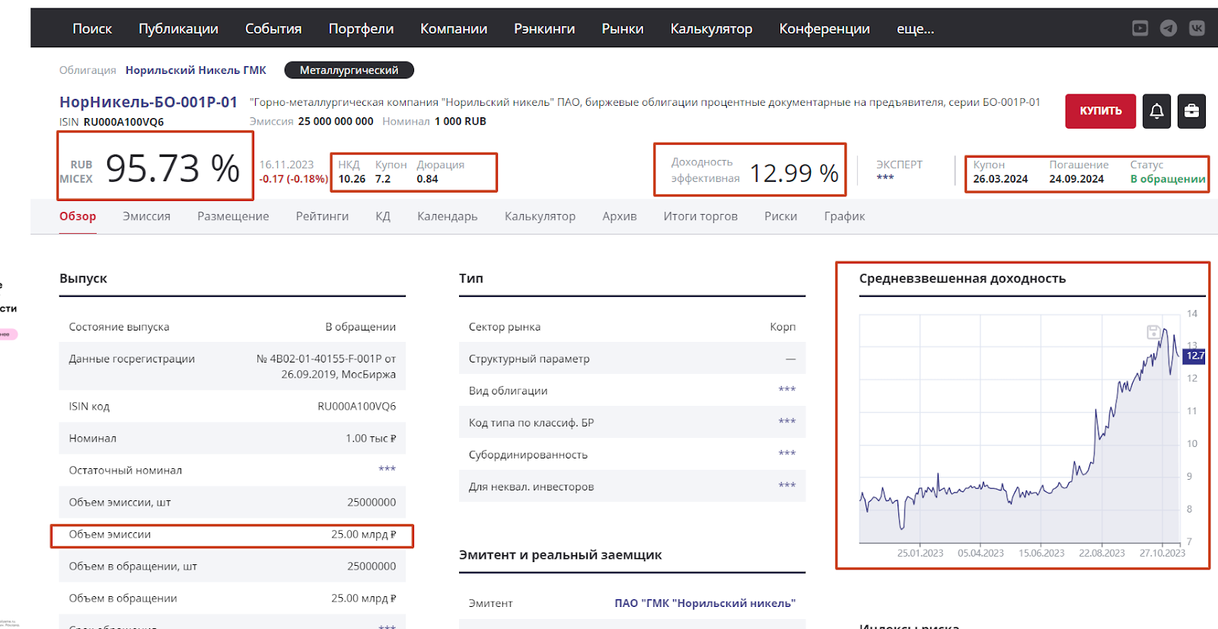The width and height of the screenshot is (1218, 629).
Task: Click the hidden *** value for Остаточный номинал
Action: click(x=387, y=470)
